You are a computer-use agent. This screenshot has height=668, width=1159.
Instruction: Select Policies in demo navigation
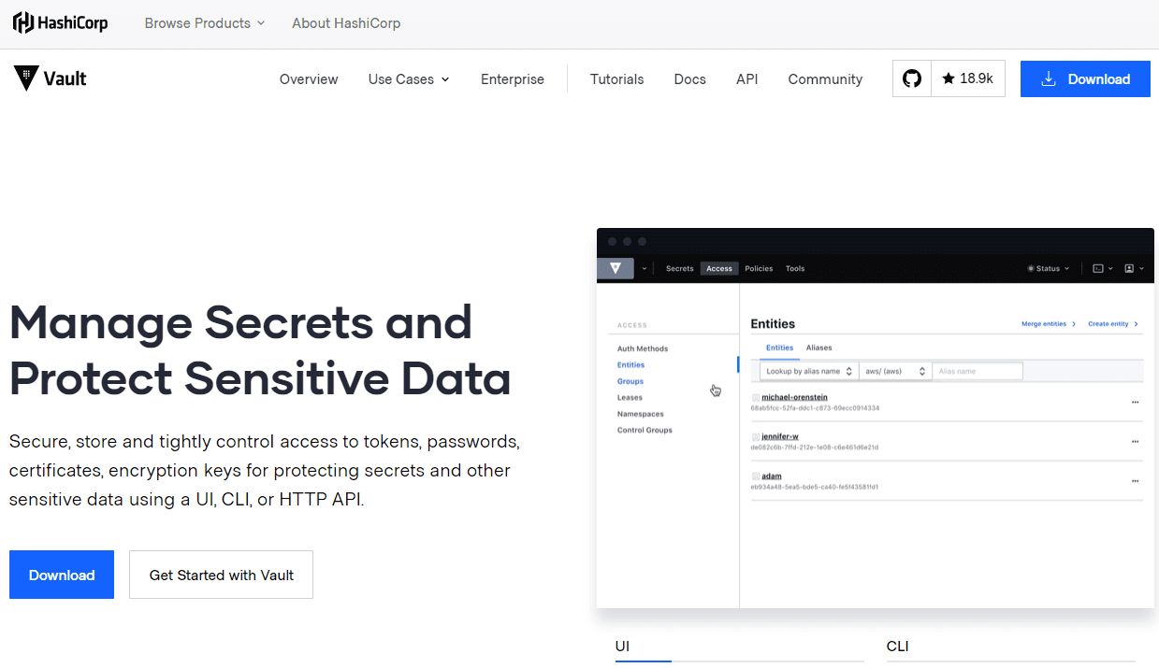pos(759,269)
